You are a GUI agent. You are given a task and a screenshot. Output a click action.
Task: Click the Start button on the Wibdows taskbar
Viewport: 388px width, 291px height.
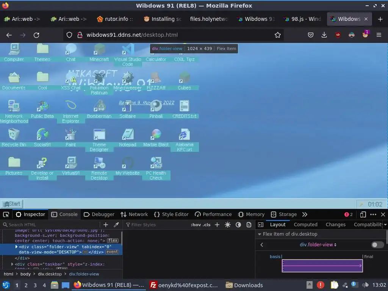pos(12,204)
